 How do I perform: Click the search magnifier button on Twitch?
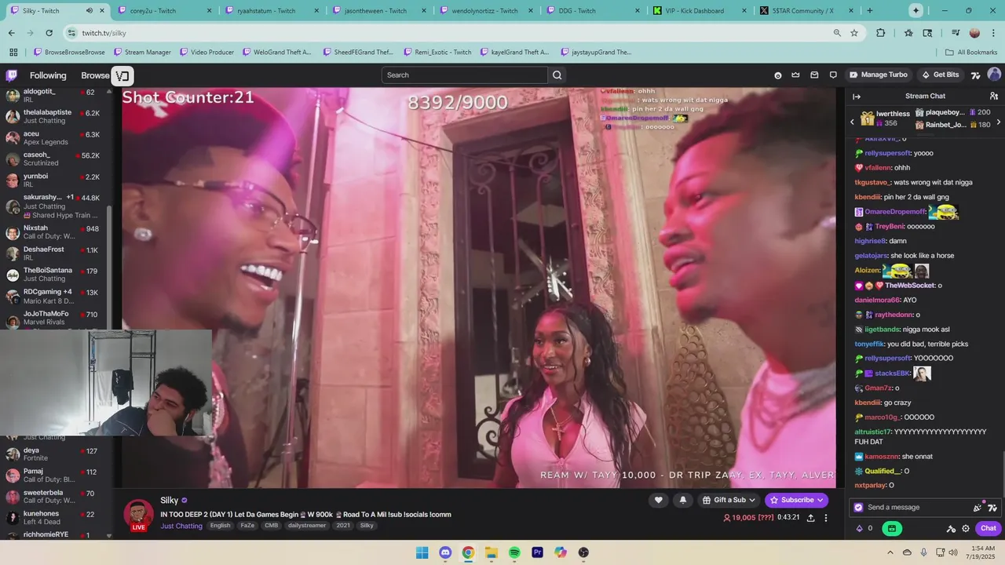[x=557, y=75]
